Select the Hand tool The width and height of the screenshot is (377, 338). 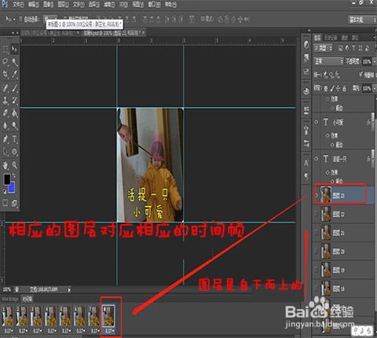[x=5, y=165]
